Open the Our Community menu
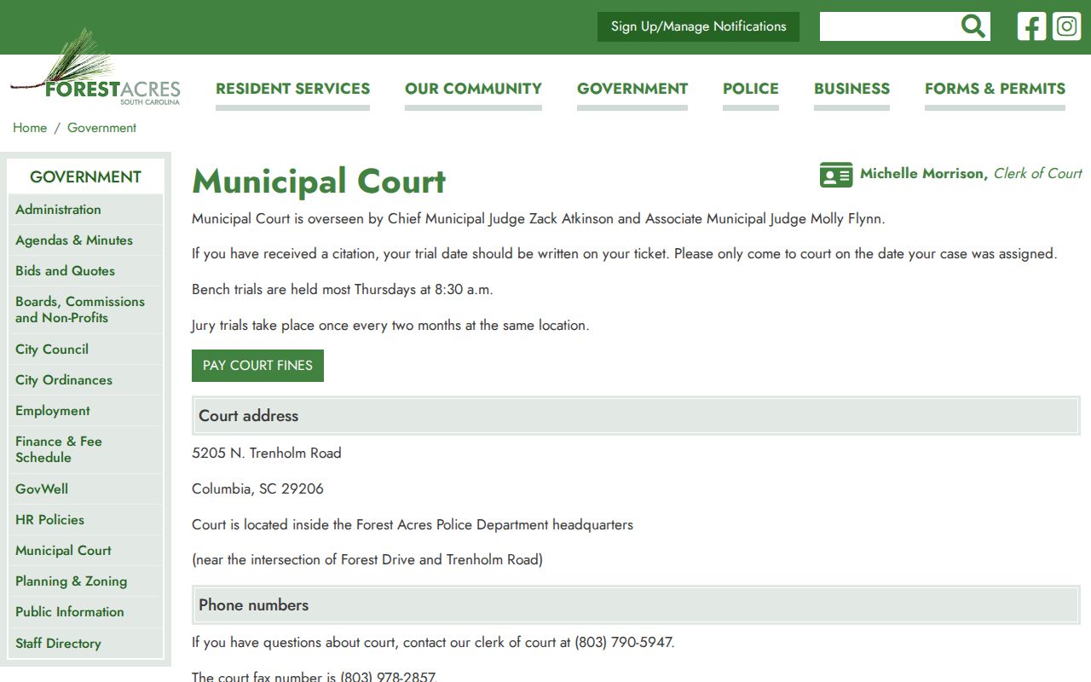1091x682 pixels. tap(473, 89)
